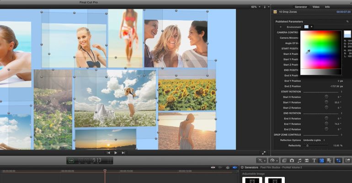This screenshot has width=352, height=183.
Task: Click the Start Z Rotation dial
Action: (x=326, y=108)
